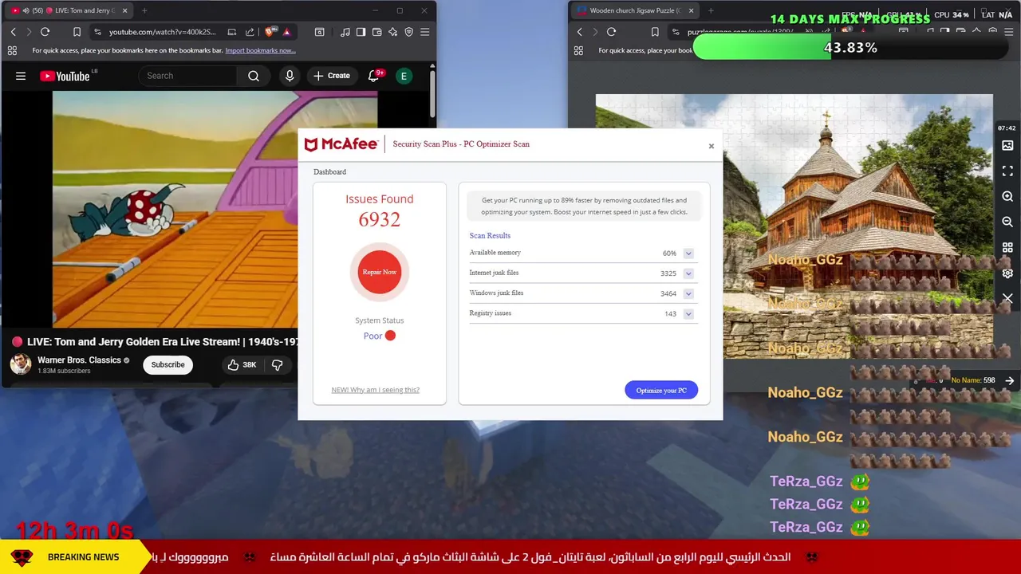Click the Scan Results heading
Viewport: 1021px width, 574px height.
(490, 235)
